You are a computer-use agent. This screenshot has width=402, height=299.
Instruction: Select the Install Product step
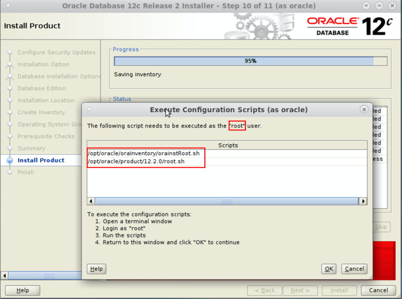(41, 160)
